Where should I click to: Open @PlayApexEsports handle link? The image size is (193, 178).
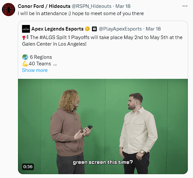coord(120,29)
